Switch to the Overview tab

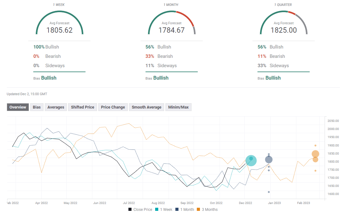click(x=18, y=107)
